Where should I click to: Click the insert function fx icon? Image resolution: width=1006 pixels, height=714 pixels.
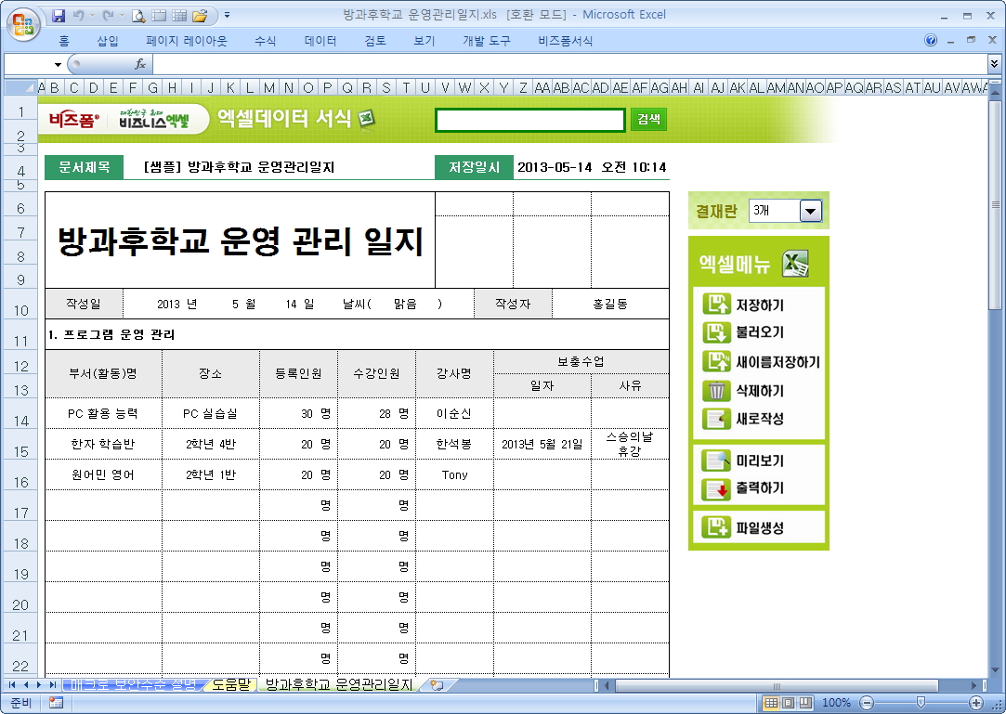click(140, 64)
